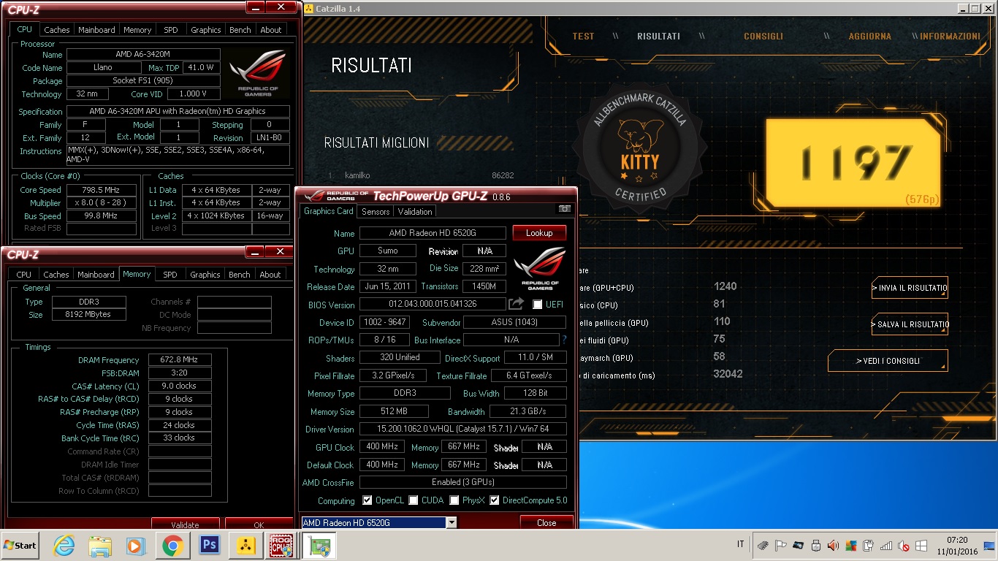Click the CPU-Z Specification field
This screenshot has height=561, width=998.
[178, 112]
